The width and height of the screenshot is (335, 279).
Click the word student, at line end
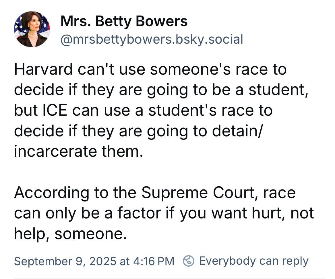pos(278,90)
